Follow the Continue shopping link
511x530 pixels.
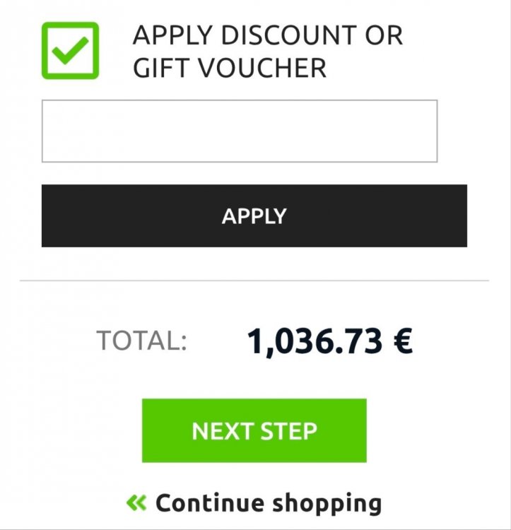268,503
